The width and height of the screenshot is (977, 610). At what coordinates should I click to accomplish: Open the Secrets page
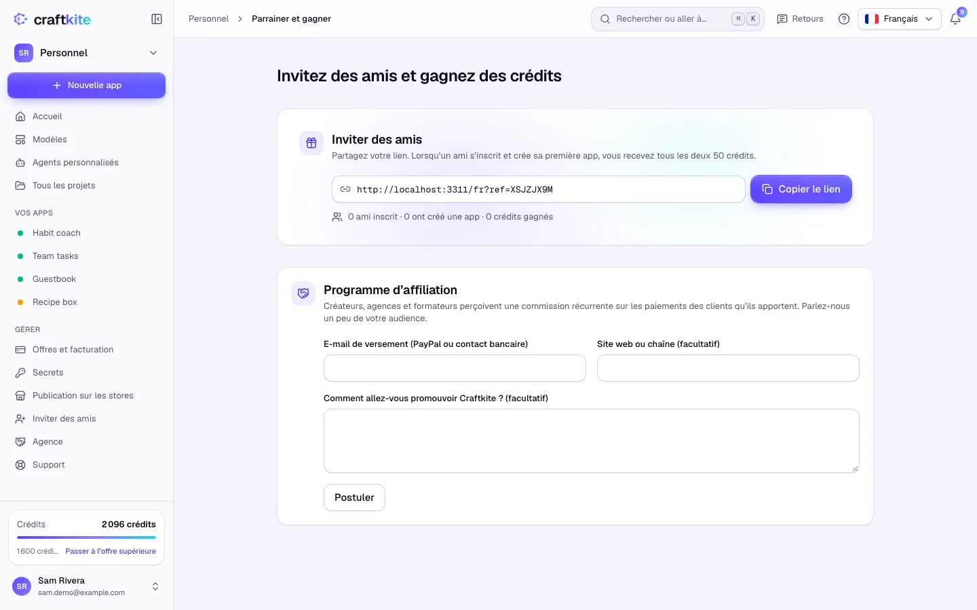pyautogui.click(x=87, y=373)
